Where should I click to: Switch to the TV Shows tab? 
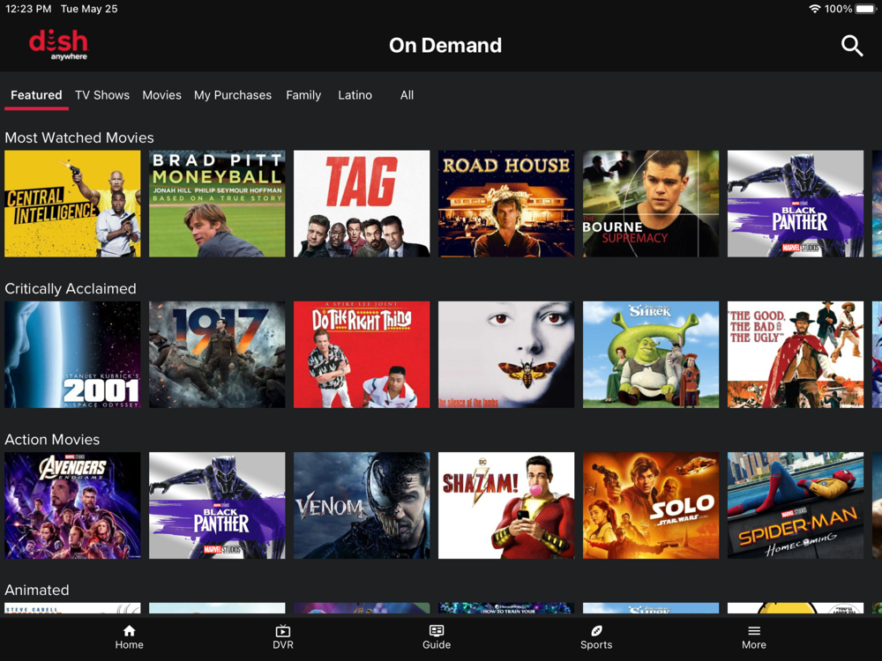click(x=102, y=95)
